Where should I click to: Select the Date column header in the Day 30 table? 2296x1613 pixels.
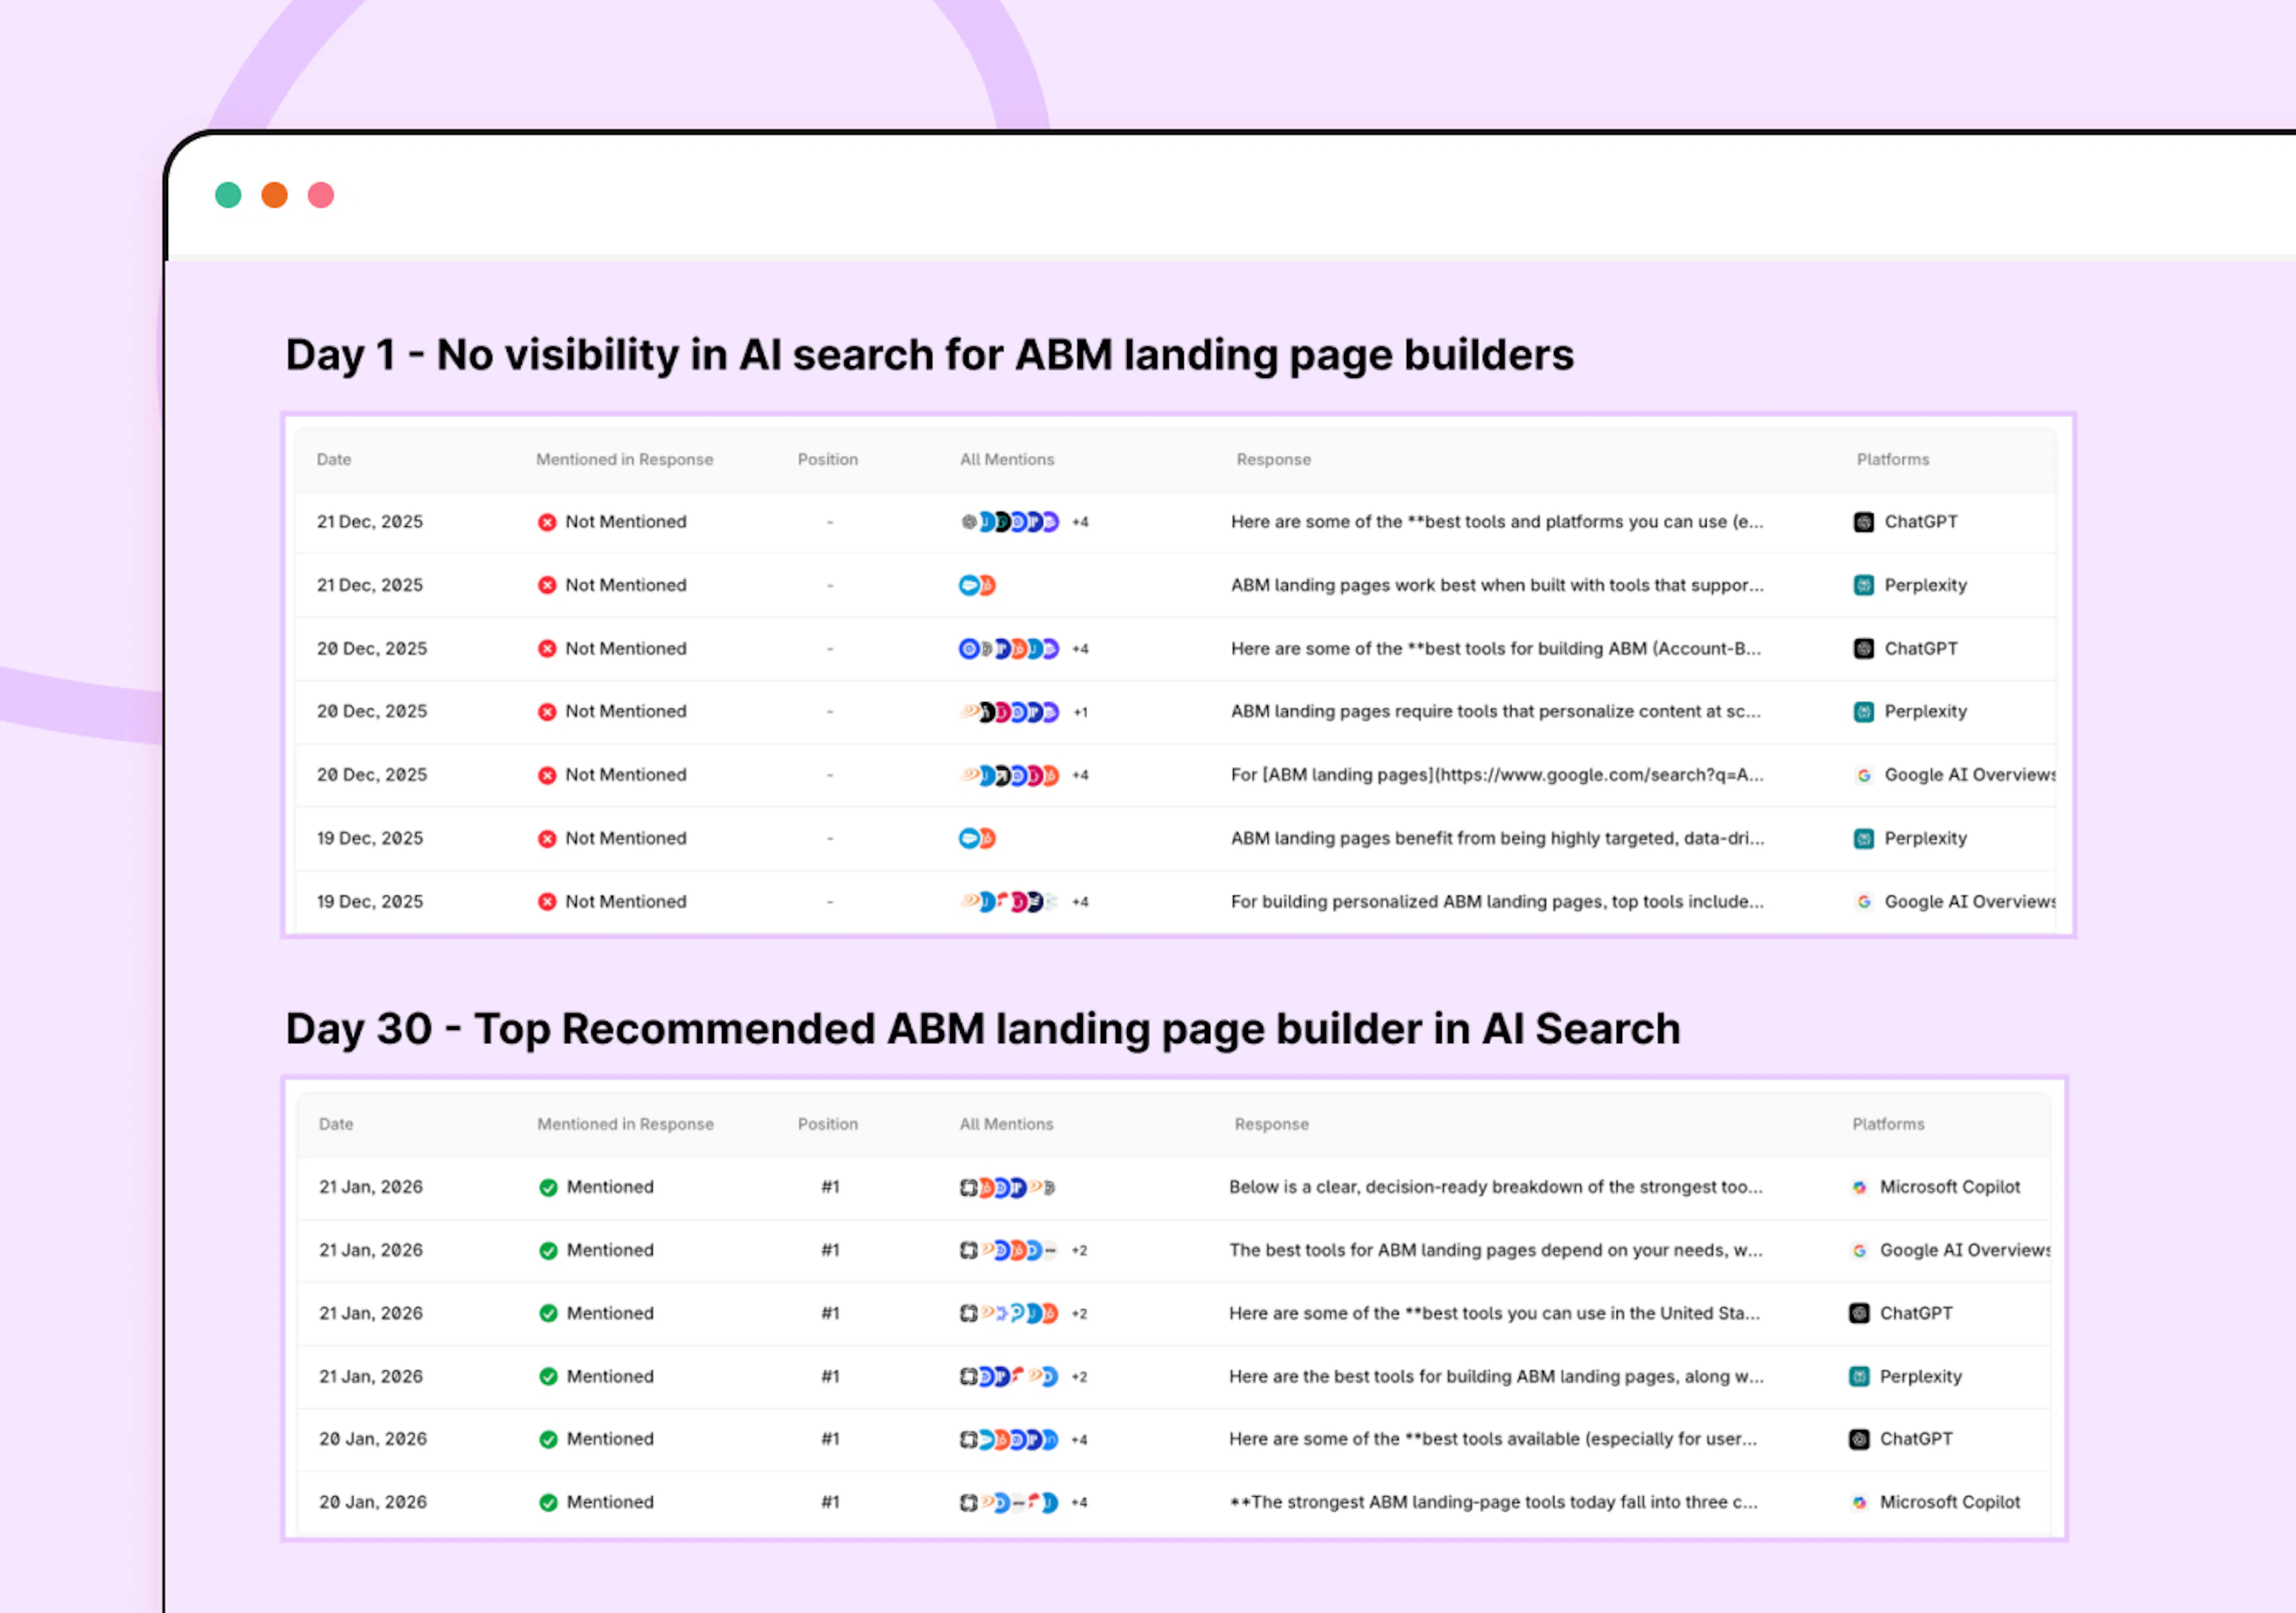click(x=336, y=1124)
